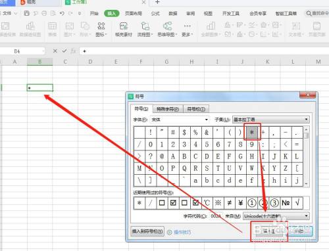This screenshot has width=329, height=251.
Task: Select the ③ recently used symbol
Action: (x=274, y=203)
